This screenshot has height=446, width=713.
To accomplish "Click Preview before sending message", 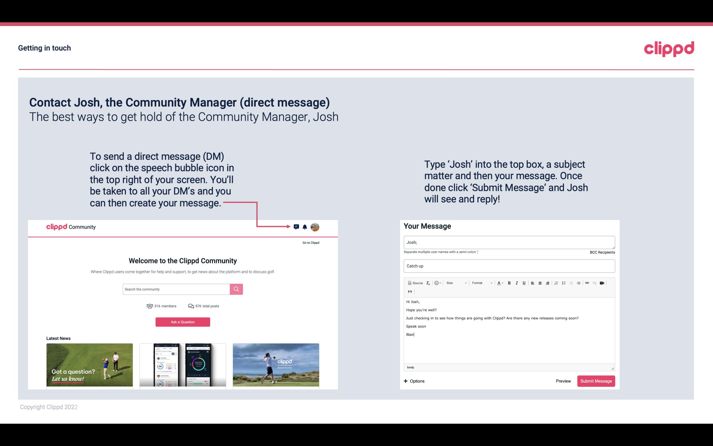I will coord(563,381).
